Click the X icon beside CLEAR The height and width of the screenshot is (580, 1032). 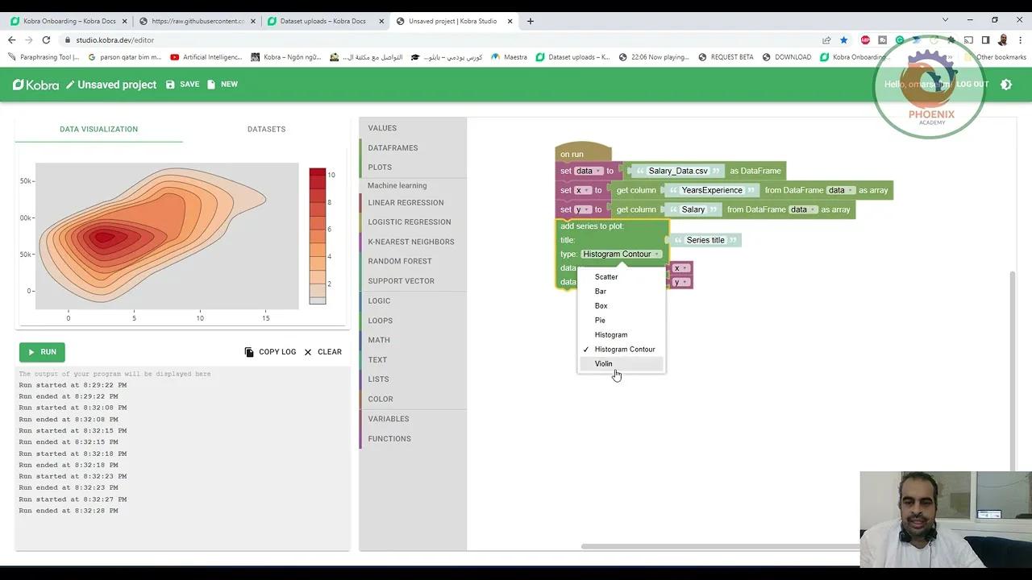[306, 351]
